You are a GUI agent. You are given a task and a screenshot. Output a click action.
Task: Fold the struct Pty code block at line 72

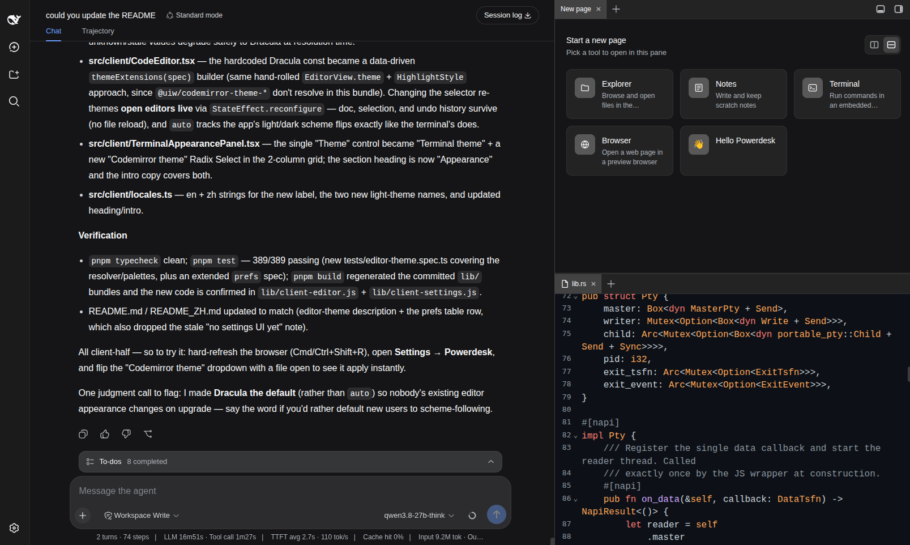(576, 297)
